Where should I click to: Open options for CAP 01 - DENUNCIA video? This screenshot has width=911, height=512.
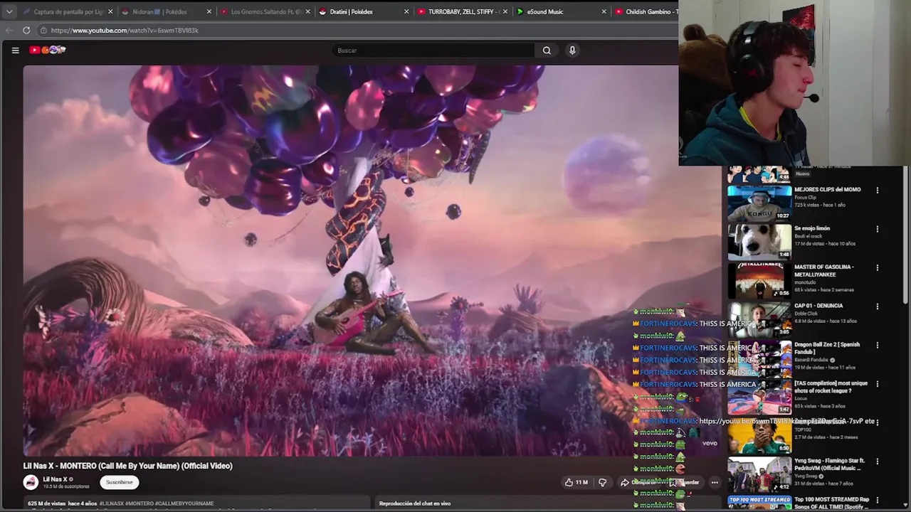coord(877,306)
